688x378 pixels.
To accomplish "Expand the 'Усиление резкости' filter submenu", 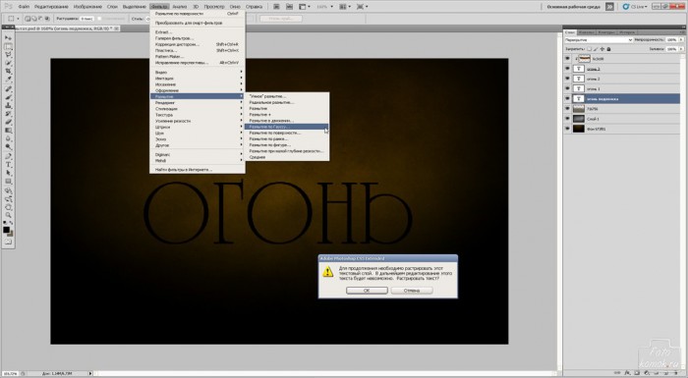I will coord(198,121).
